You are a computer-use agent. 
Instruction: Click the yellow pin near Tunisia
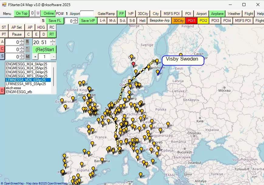(x=140, y=174)
